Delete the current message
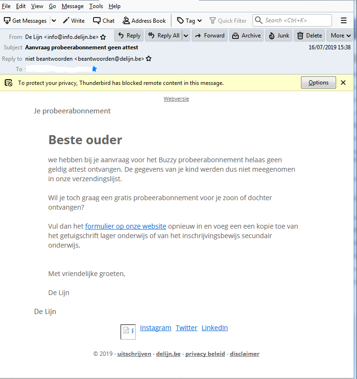Viewport: 357px width, 379px height. click(310, 36)
